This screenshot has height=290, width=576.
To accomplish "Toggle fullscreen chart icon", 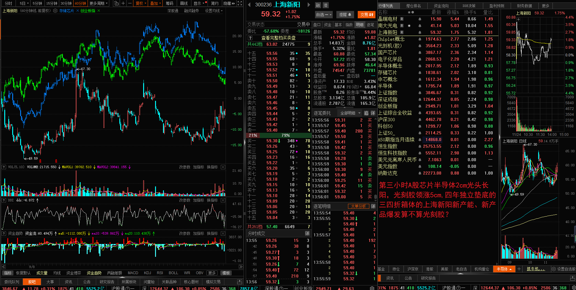I will click(x=240, y=3).
